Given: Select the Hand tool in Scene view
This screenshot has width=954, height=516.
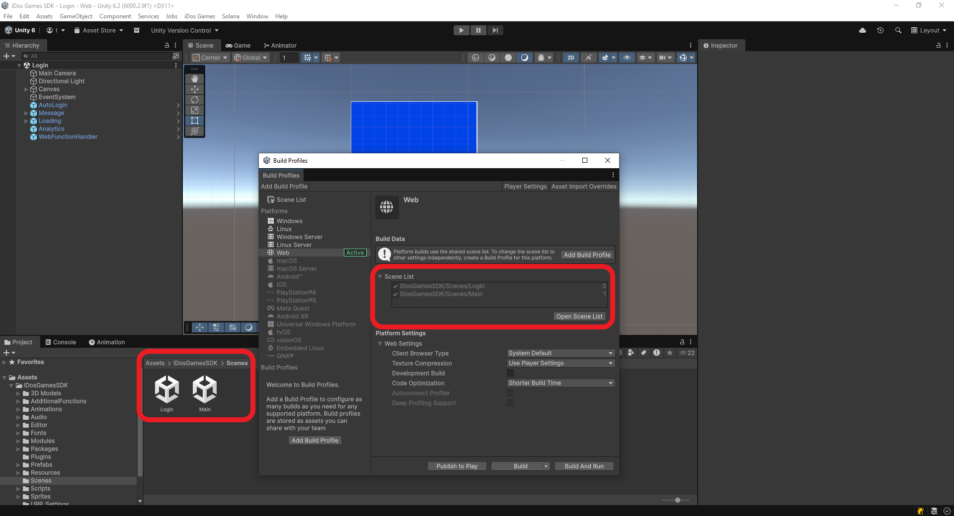Looking at the screenshot, I should [195, 79].
